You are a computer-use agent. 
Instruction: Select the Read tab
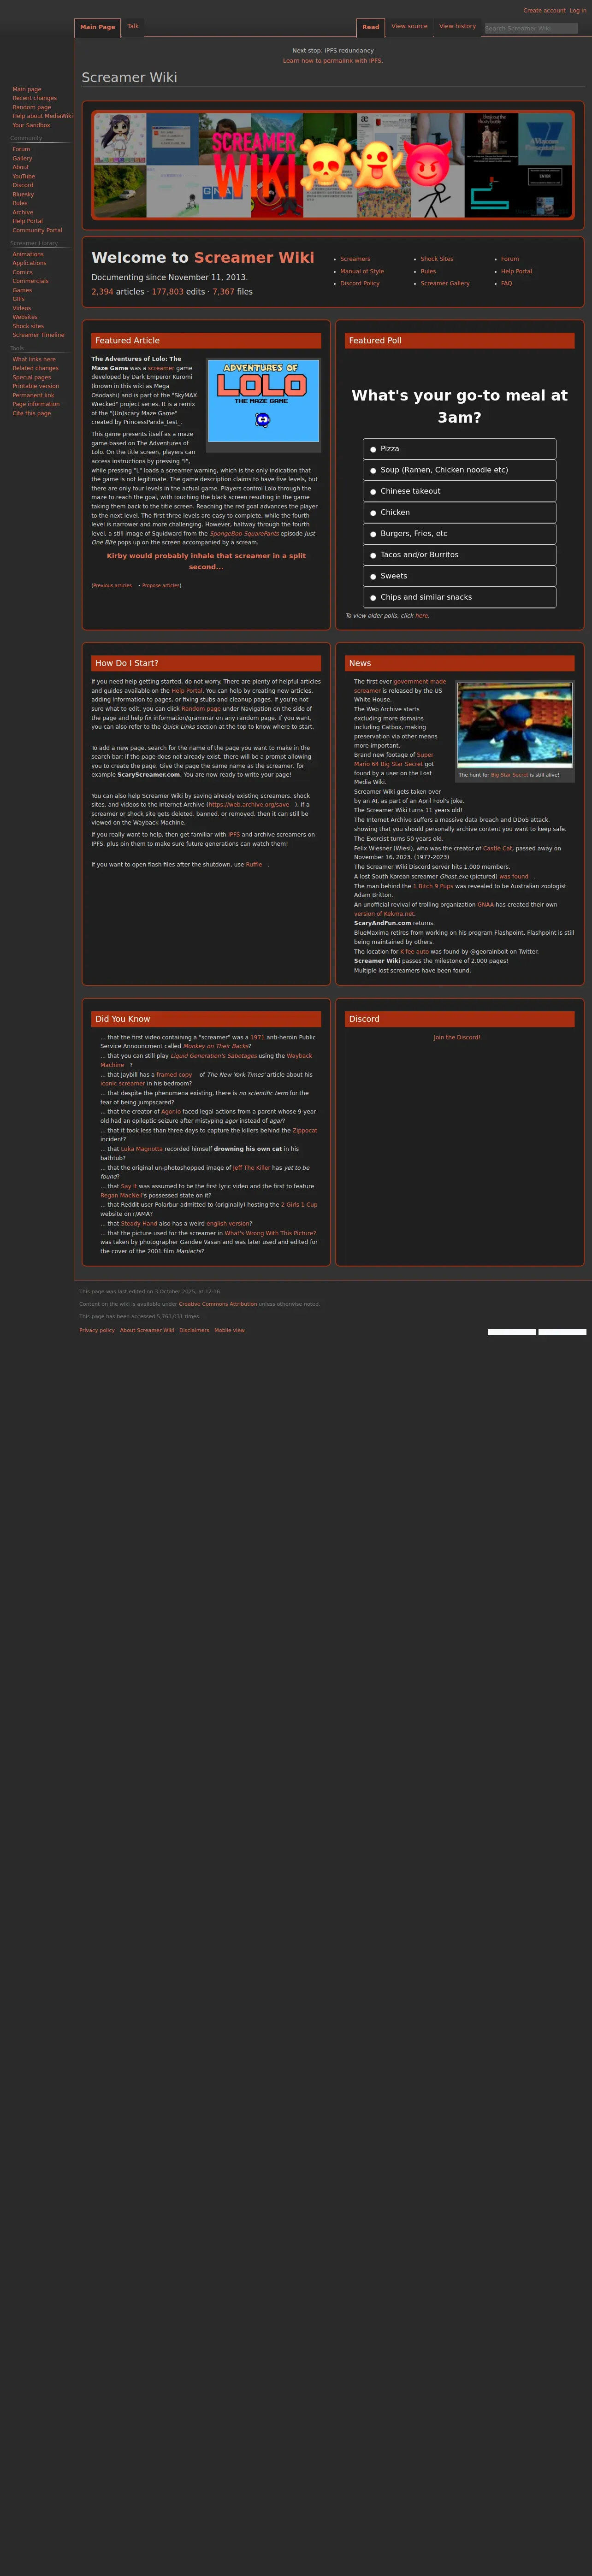point(371,27)
